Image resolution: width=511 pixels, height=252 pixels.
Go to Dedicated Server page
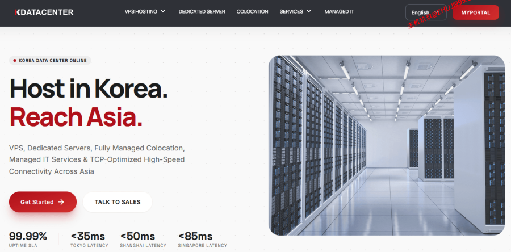tap(202, 11)
